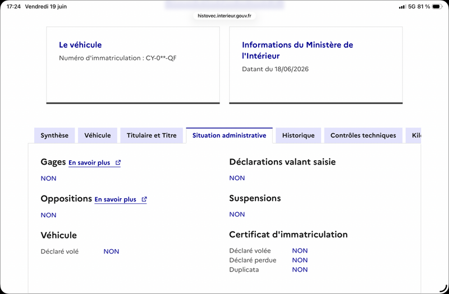Click NON under Déclarations valant saisie
The image size is (449, 294).
(x=237, y=178)
